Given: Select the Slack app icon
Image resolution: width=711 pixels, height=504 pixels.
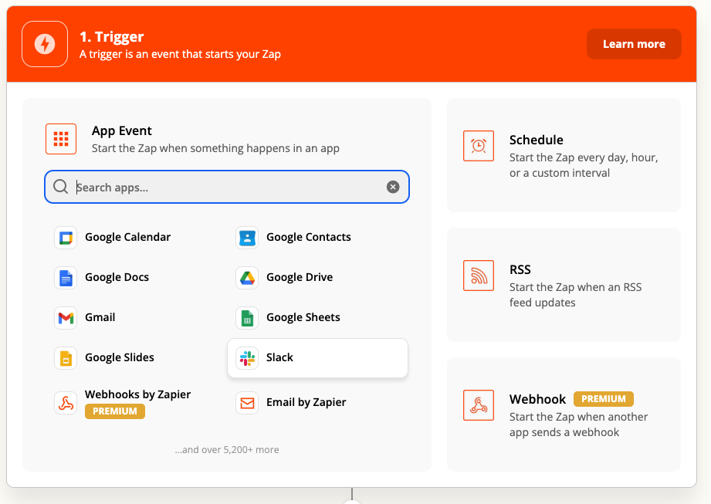Looking at the screenshot, I should [x=247, y=358].
